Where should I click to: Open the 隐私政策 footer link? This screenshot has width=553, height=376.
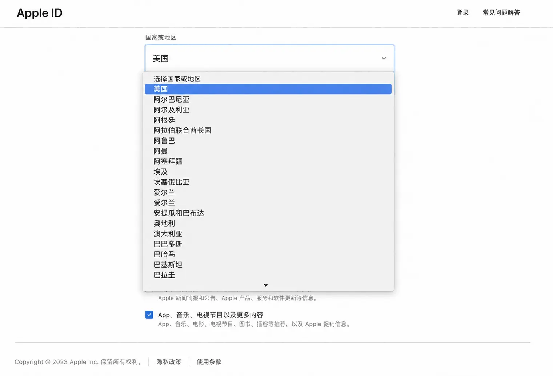click(169, 362)
